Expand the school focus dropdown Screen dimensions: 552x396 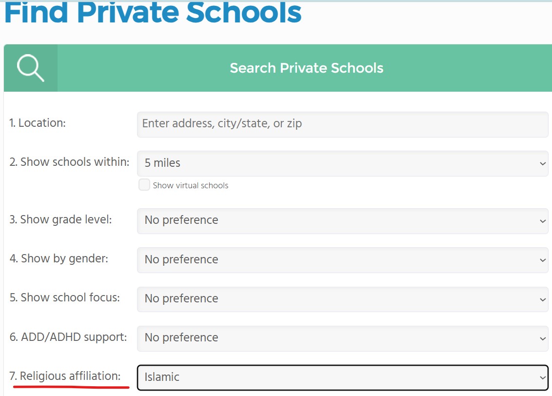coord(342,298)
